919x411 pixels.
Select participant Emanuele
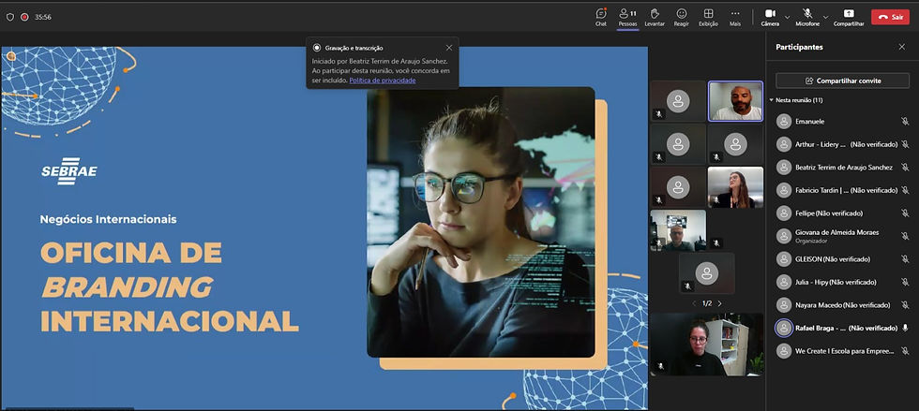coord(842,121)
